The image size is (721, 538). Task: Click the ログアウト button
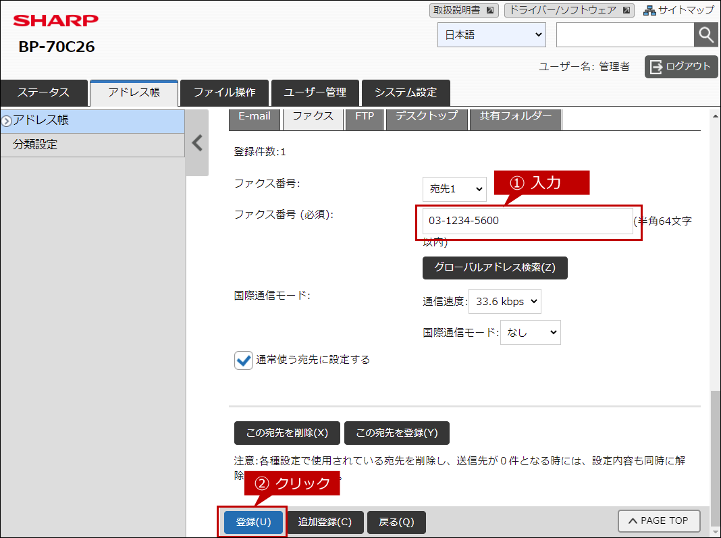coord(681,67)
